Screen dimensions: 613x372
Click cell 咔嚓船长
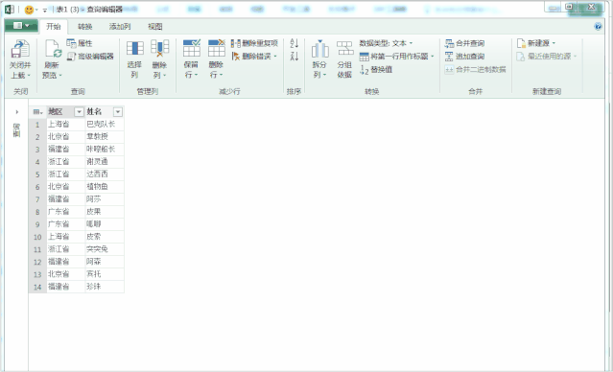(x=105, y=150)
